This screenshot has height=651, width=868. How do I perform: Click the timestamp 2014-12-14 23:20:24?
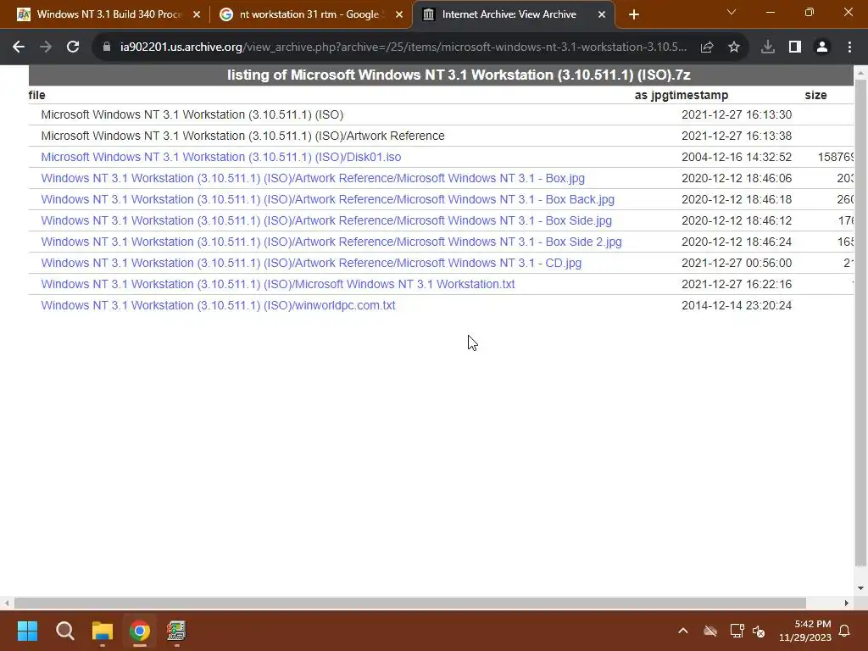(x=737, y=305)
